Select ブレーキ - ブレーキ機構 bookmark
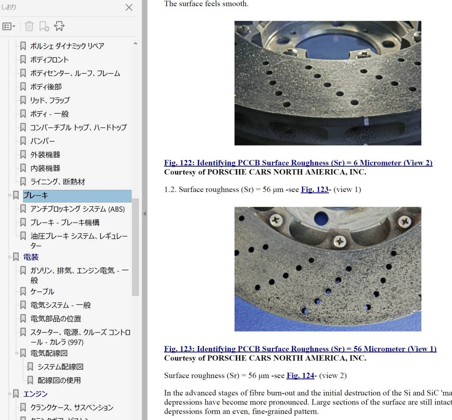 pos(65,223)
